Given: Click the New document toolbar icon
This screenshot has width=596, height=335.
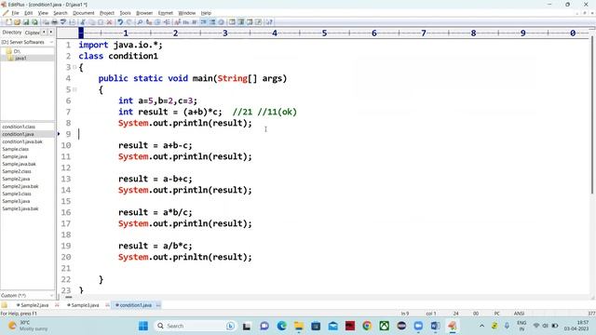Looking at the screenshot, I should click(x=8, y=22).
